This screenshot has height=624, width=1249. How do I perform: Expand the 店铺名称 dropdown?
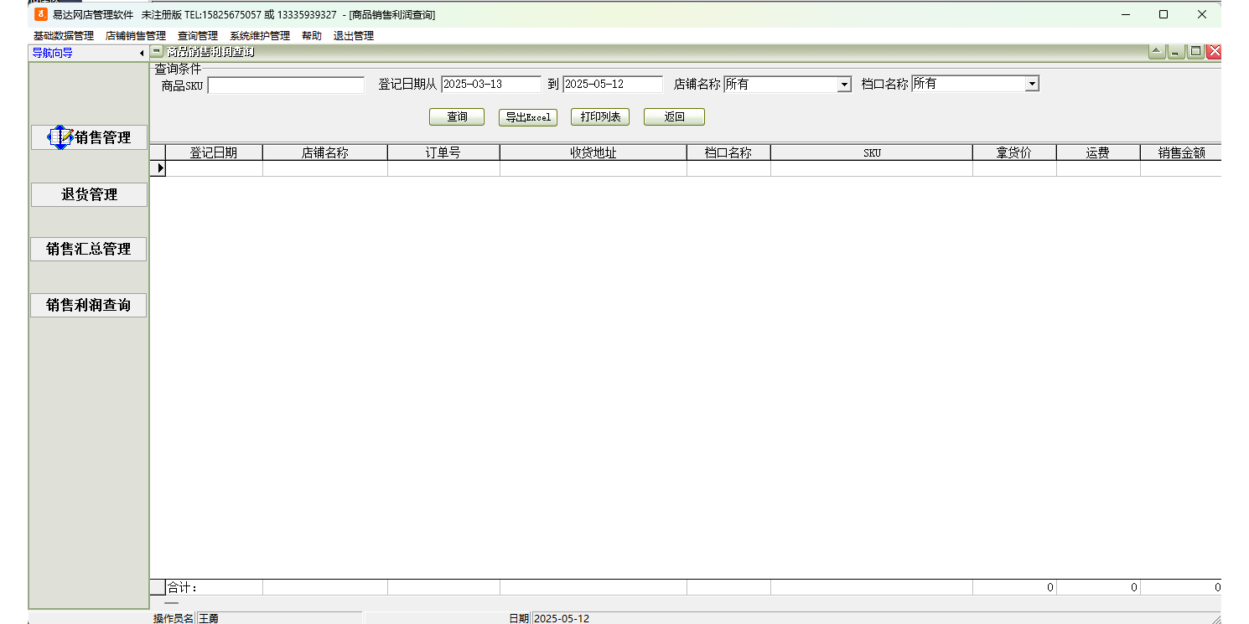pos(844,85)
